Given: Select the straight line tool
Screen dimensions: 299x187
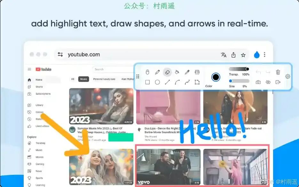Looking at the screenshot, I should [x=167, y=82].
